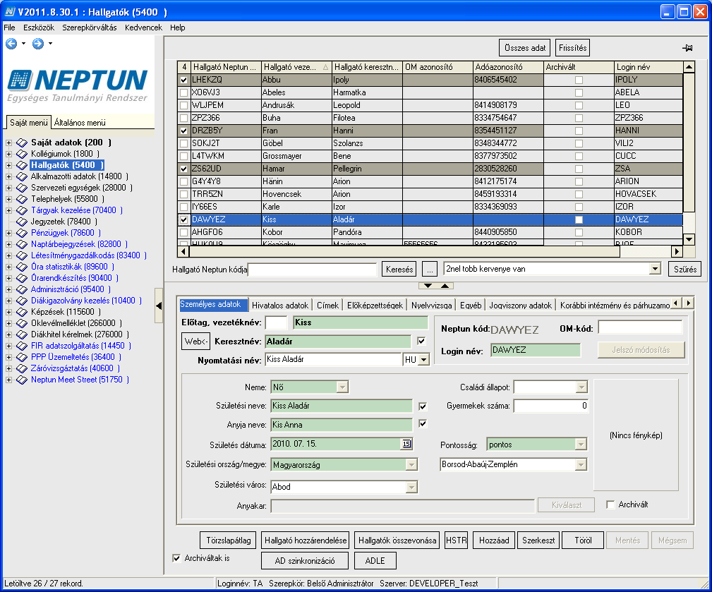
Task: Click the grid vertical scrollbar down arrow
Action: point(689,239)
